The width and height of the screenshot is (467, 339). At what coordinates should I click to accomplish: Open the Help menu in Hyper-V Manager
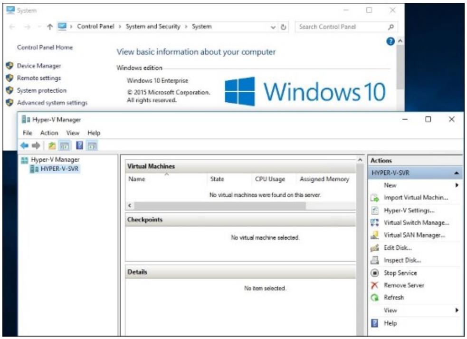[x=94, y=133]
